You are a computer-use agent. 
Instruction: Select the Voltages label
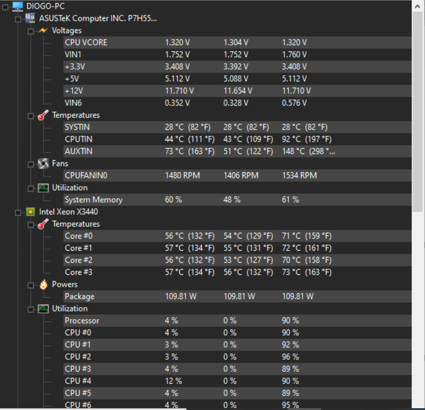pos(67,30)
